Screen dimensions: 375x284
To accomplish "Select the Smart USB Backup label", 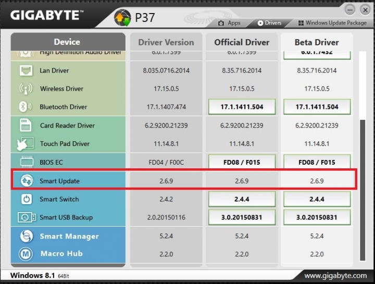I will pyautogui.click(x=66, y=217).
